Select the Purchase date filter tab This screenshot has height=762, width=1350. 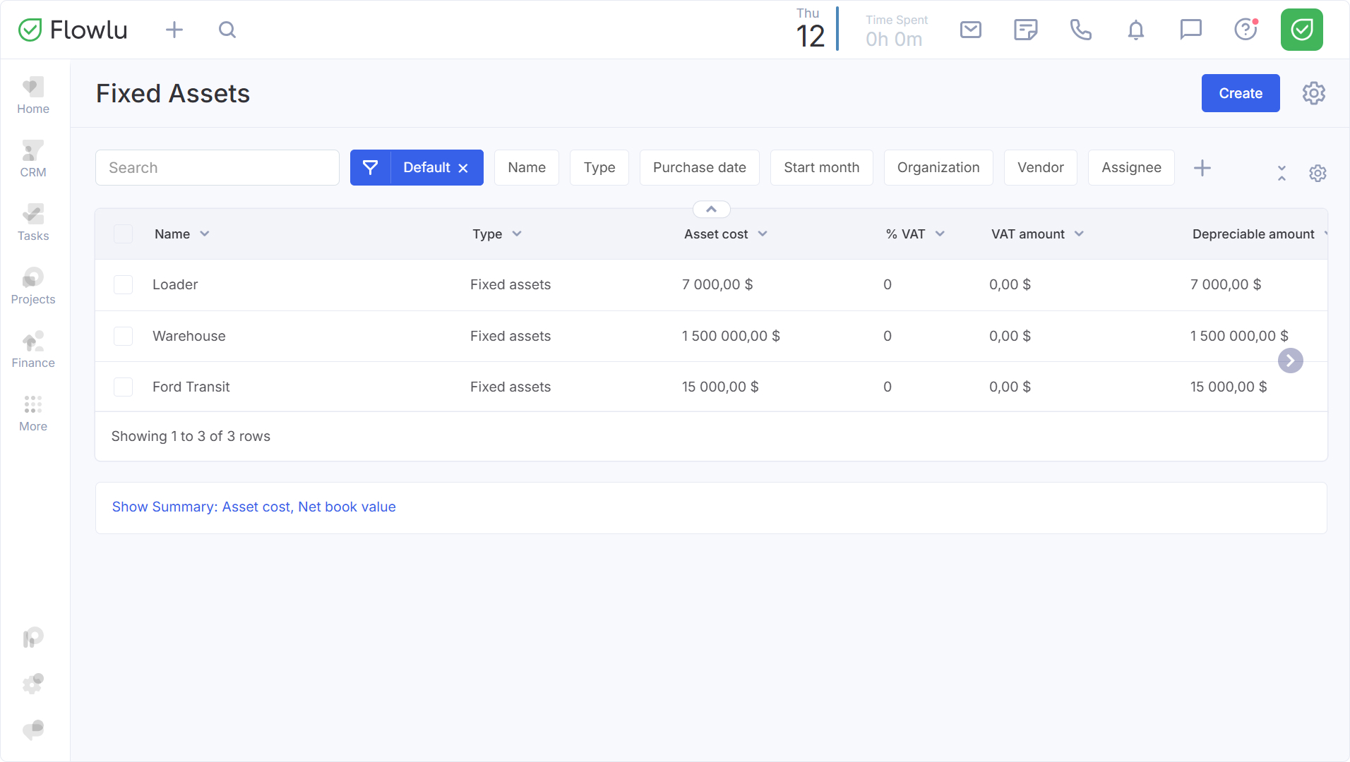[x=699, y=168]
